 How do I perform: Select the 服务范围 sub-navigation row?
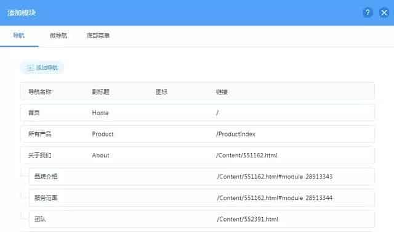(x=201, y=197)
